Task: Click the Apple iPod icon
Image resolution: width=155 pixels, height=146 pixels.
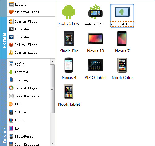Action: tap(11, 64)
